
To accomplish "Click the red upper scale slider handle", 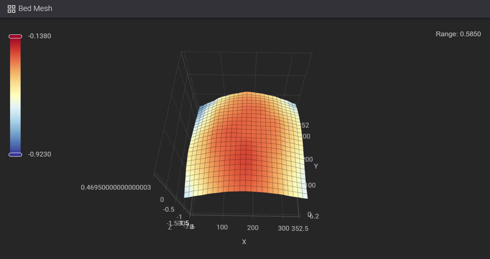I will (x=15, y=36).
